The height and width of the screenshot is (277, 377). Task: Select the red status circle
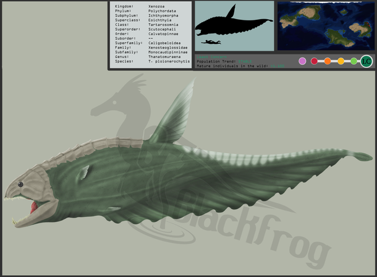(314, 61)
